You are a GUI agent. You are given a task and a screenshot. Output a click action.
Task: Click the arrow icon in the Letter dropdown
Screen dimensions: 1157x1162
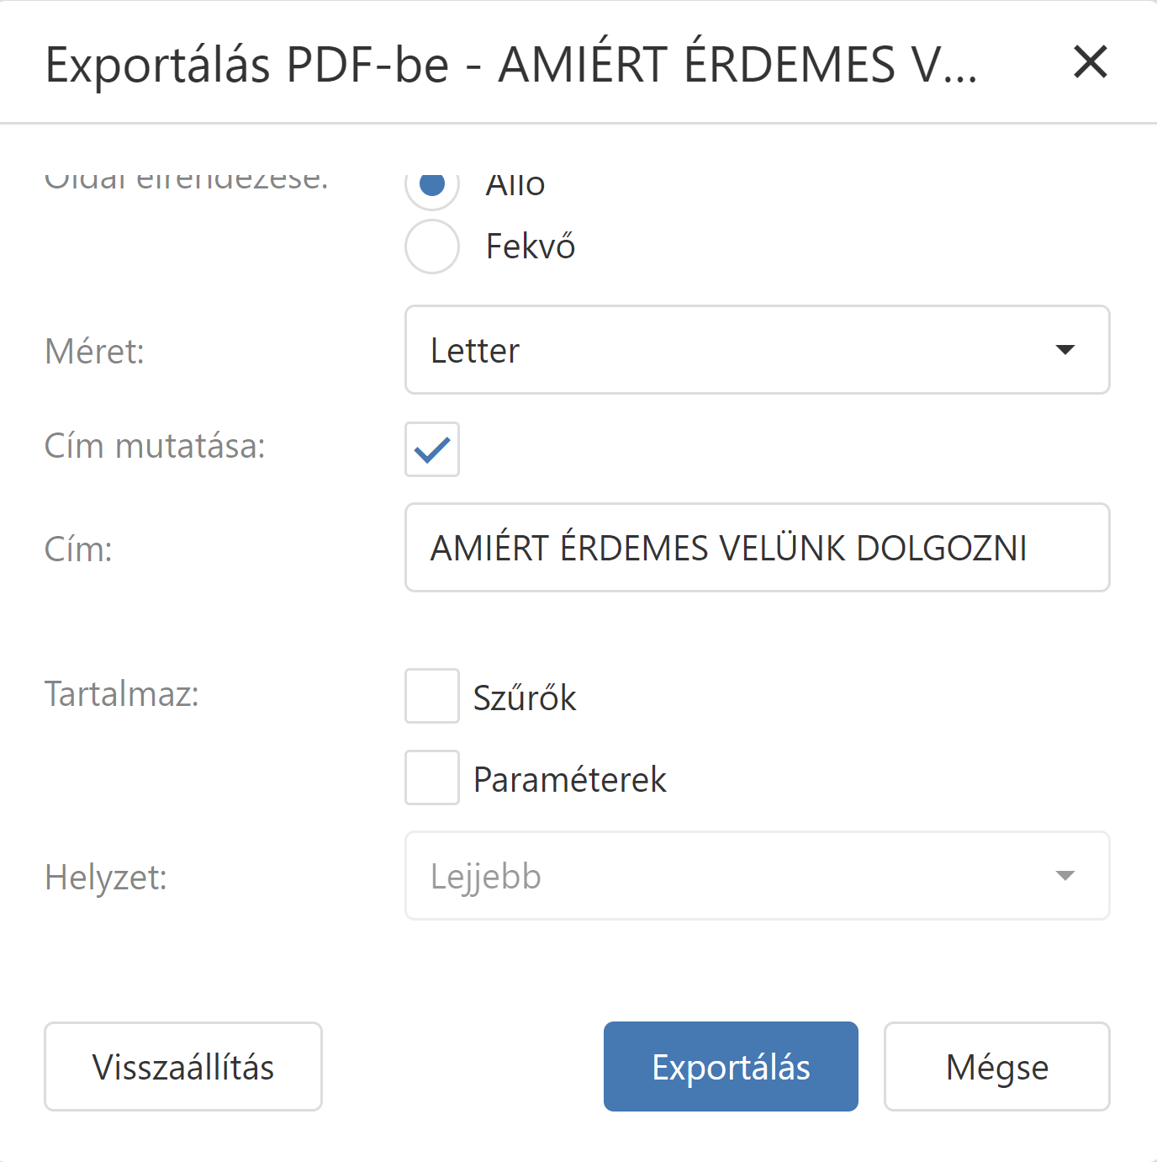pos(1065,350)
